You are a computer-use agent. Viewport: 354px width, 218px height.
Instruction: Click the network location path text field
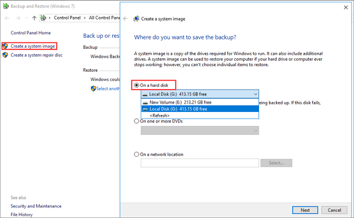[x=200, y=163]
